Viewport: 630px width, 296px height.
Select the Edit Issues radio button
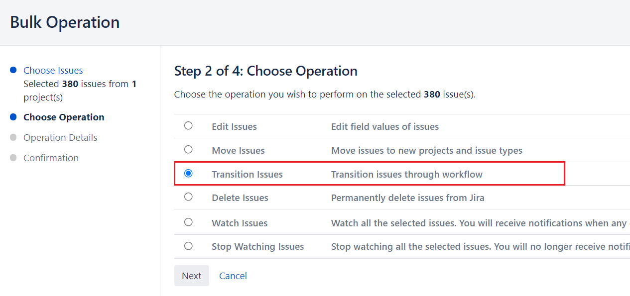pos(188,126)
